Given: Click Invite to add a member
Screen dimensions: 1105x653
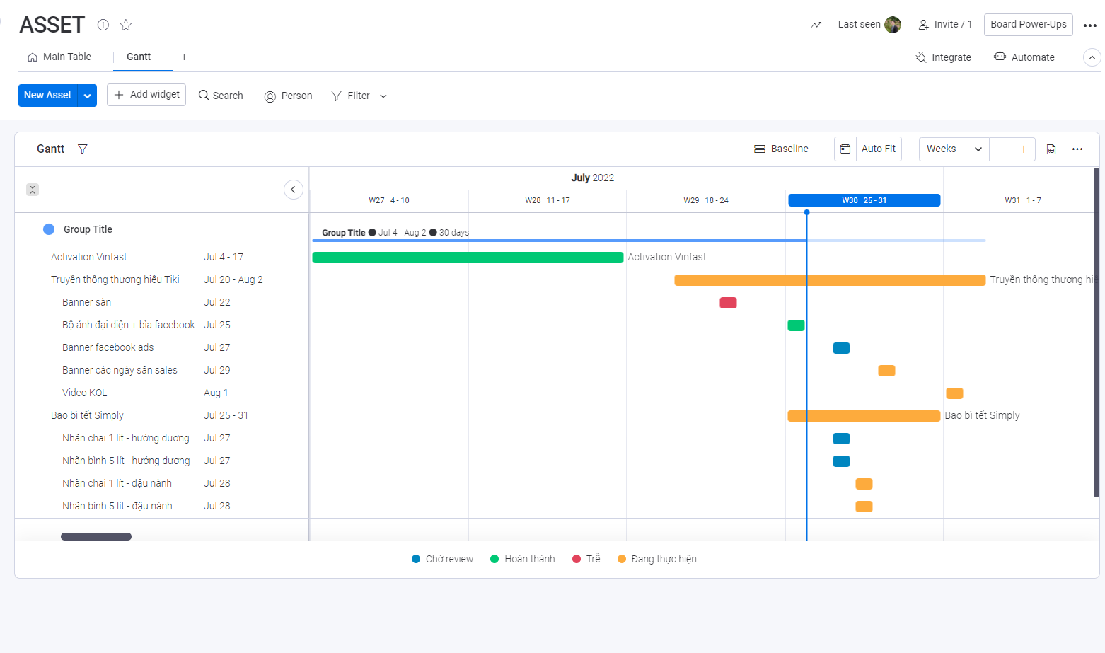Looking at the screenshot, I should coord(945,24).
